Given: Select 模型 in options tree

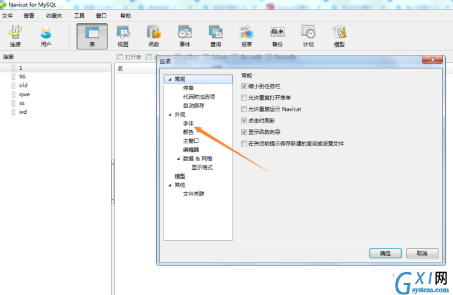Looking at the screenshot, I should coord(180,176).
